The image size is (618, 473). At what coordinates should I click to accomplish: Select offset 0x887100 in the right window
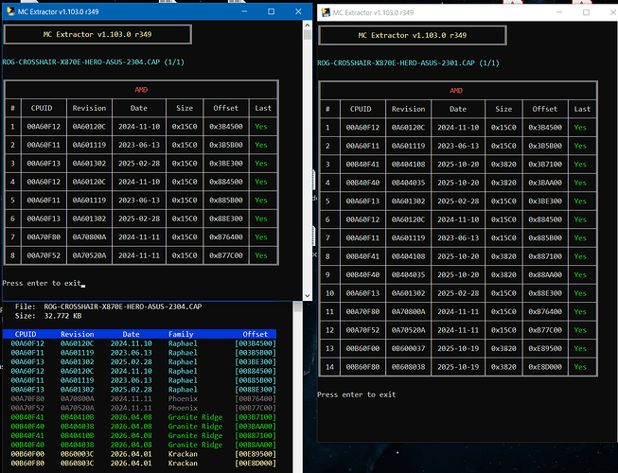click(x=545, y=256)
